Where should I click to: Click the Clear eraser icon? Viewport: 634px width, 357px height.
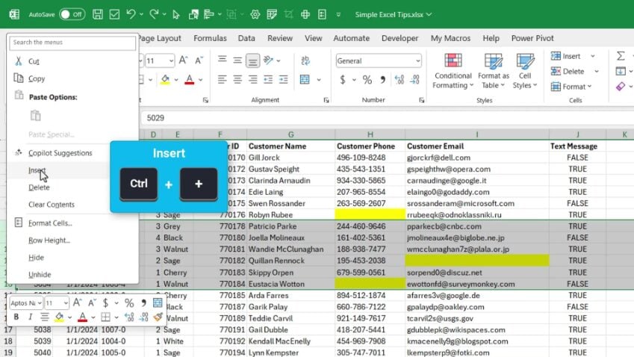[x=621, y=87]
